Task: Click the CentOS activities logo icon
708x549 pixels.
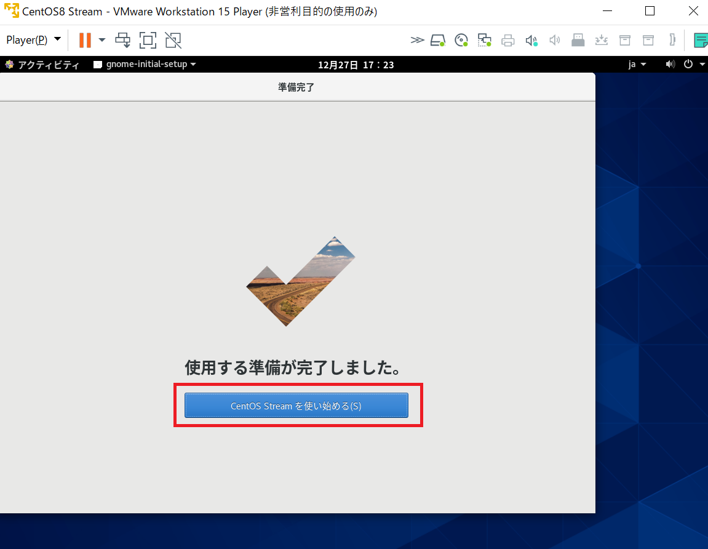Action: (9, 64)
